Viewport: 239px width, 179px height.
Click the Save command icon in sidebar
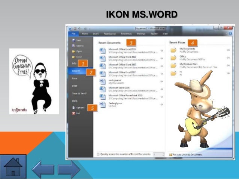[73, 40]
